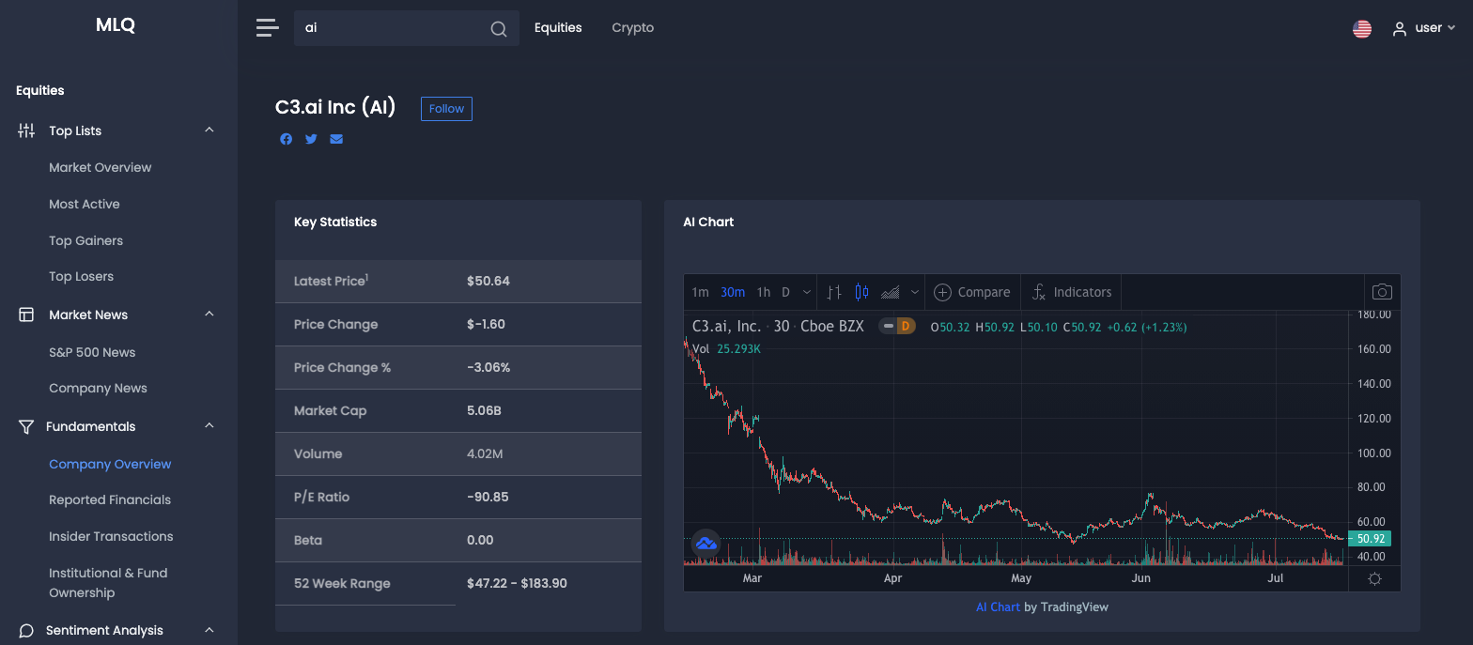Open Company News page

98,388
